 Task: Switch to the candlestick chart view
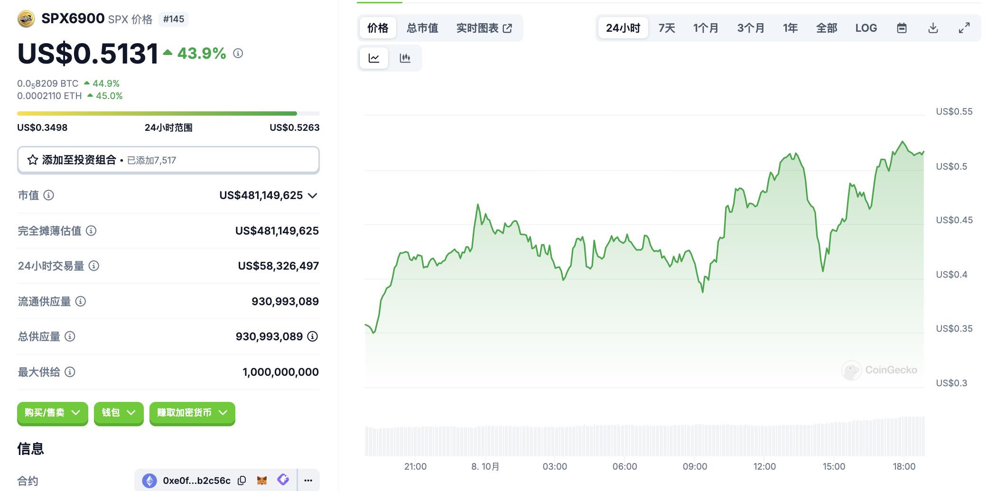pos(405,58)
